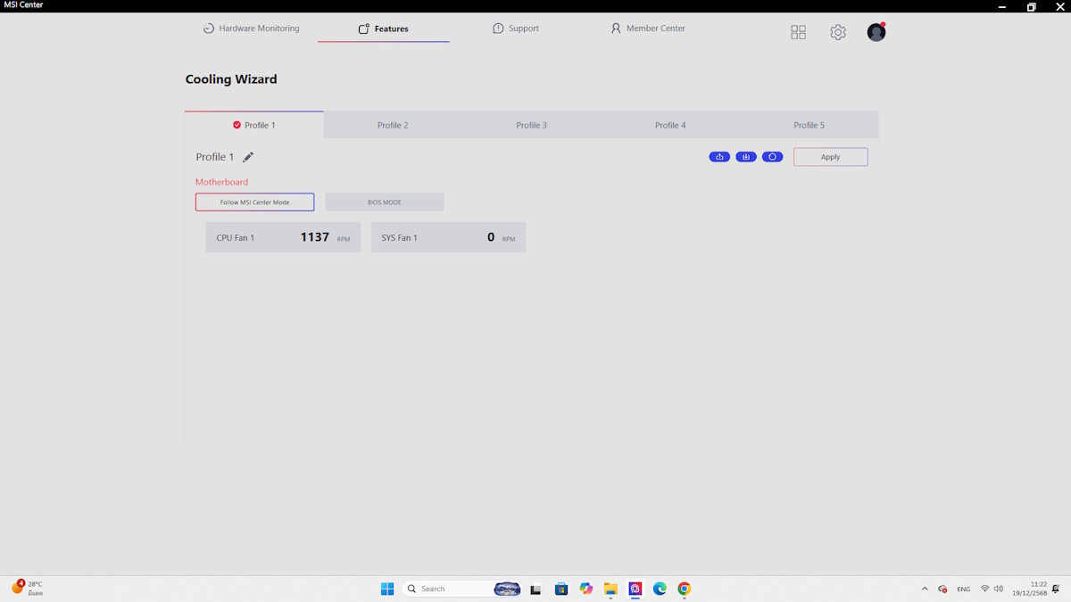Go to the Member Center tab

[647, 29]
